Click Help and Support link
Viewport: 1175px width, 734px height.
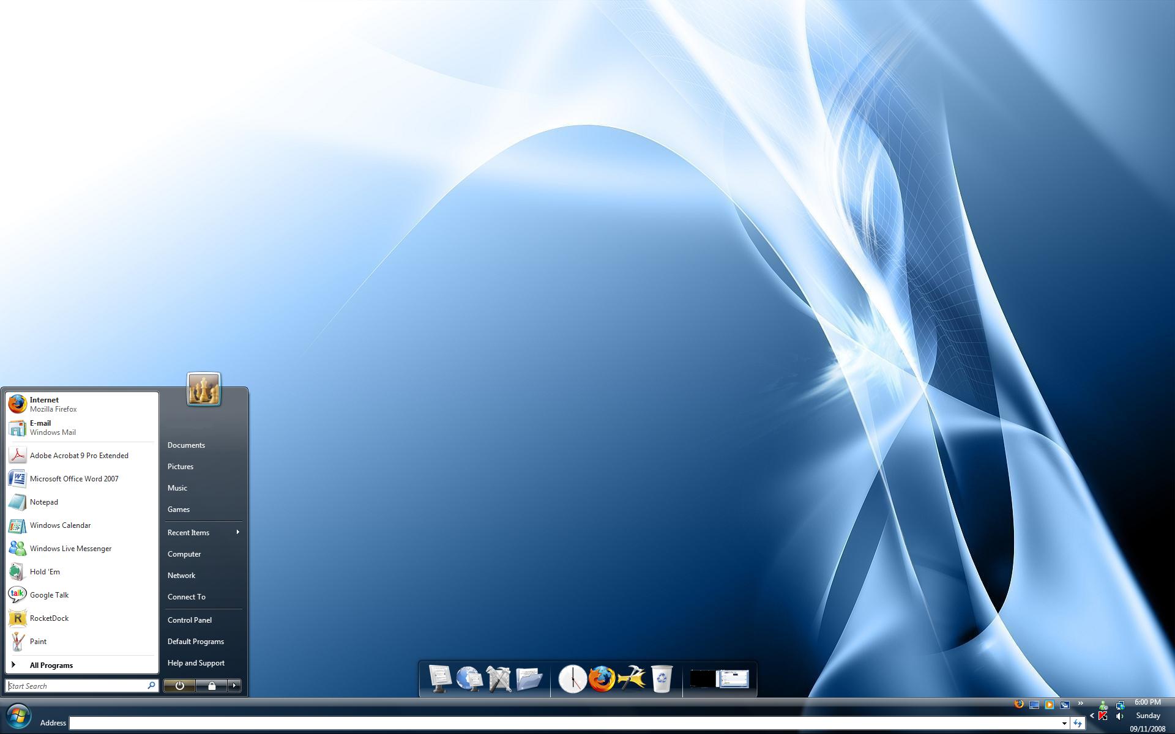(x=196, y=662)
